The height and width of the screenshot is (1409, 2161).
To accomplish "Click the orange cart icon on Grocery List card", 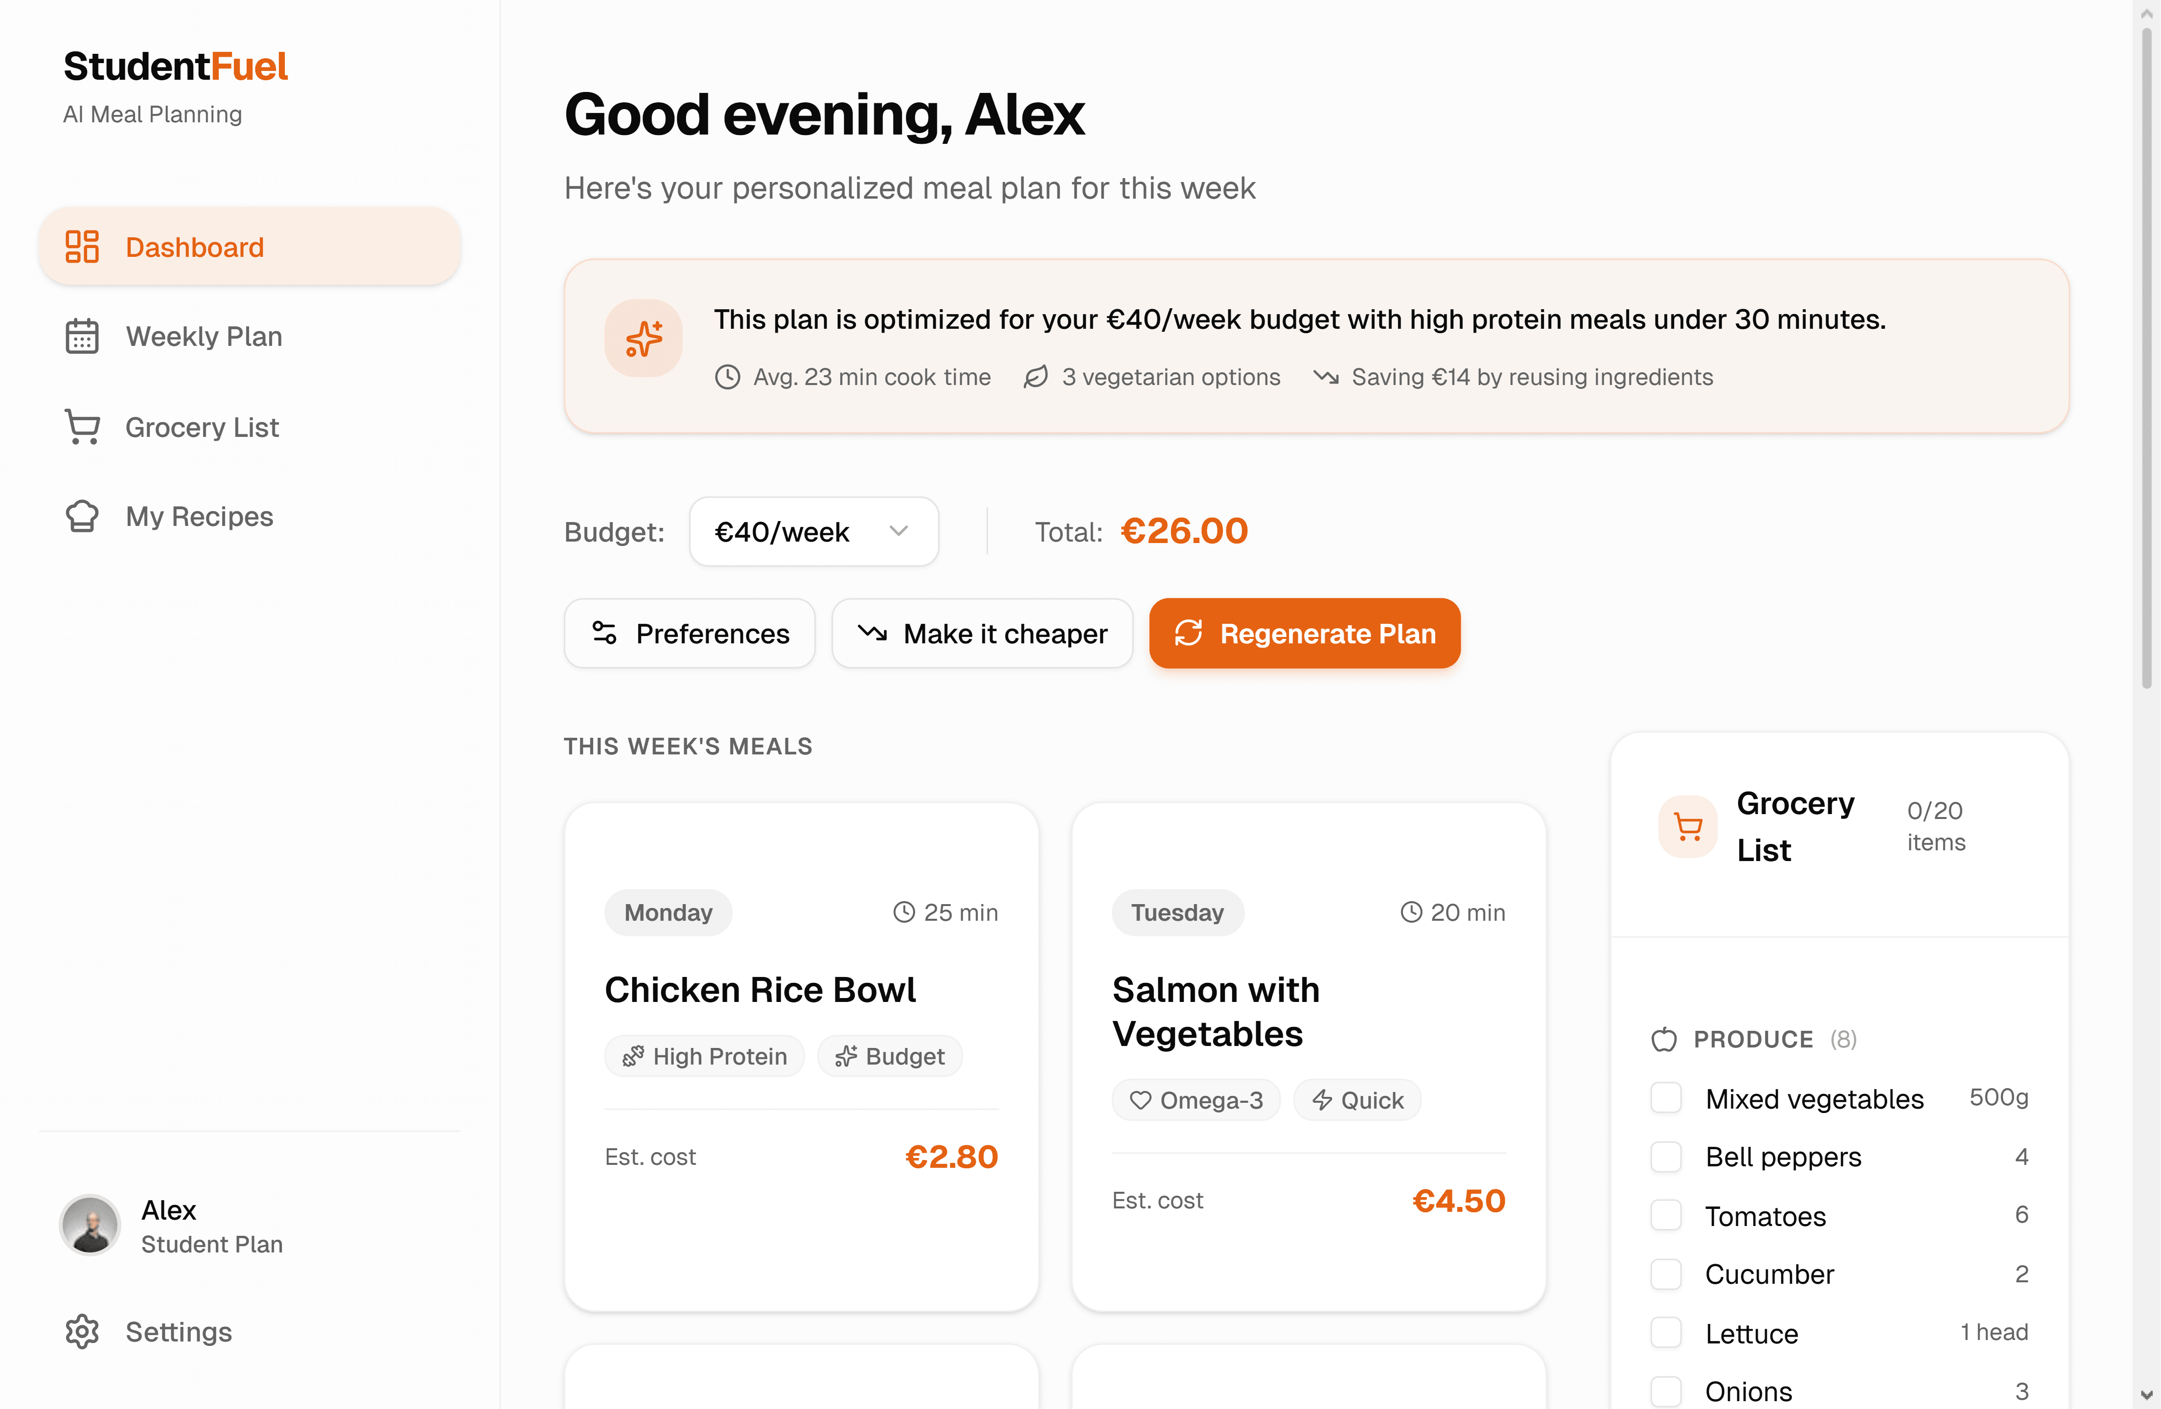I will (1688, 826).
